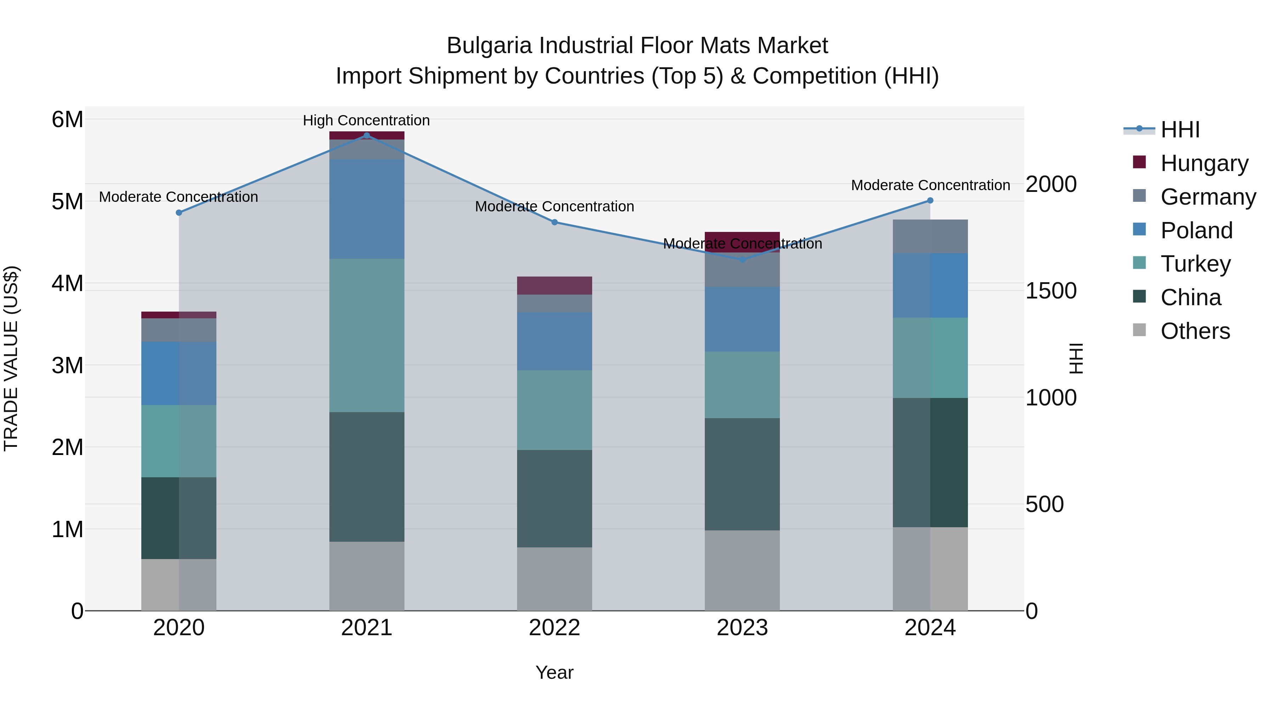Click 'Moderate Concentration' label above 2020
This screenshot has height=717, width=1275.
179,197
